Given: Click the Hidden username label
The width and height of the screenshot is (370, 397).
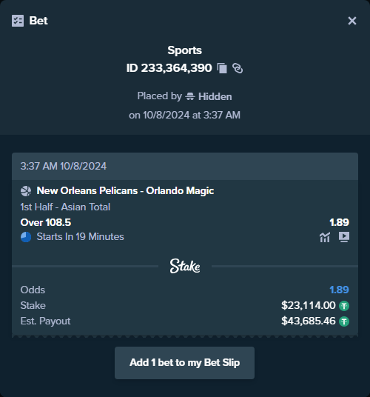Looking at the screenshot, I should [x=215, y=96].
